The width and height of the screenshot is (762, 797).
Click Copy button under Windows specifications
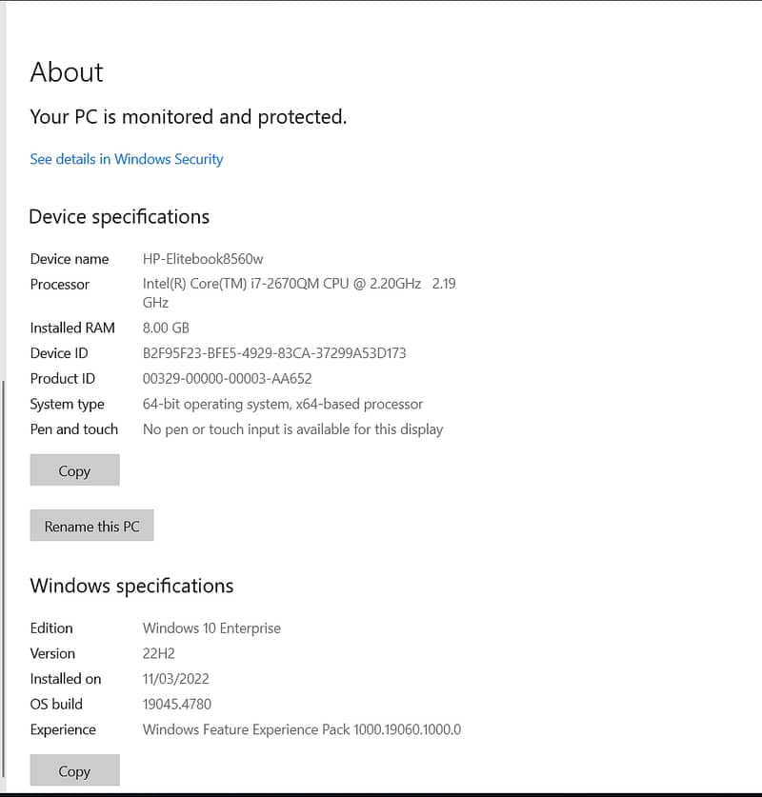[x=74, y=771]
